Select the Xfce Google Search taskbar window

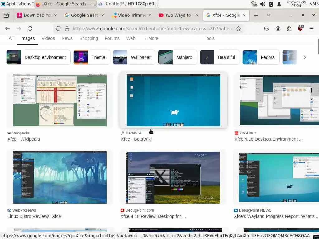tap(65, 4)
